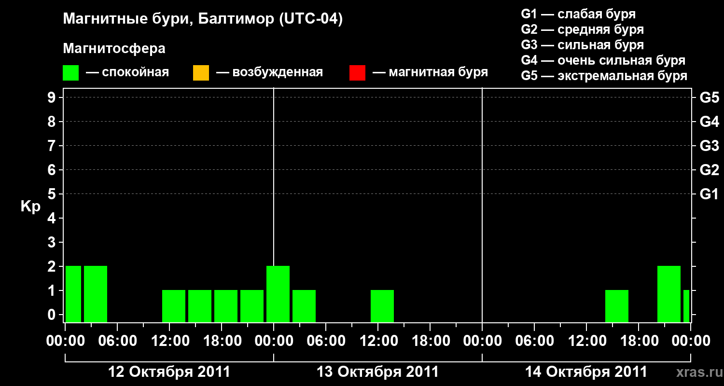Click the 12:00 time label for 14 October
Viewport: 724px width, 386px height.
[586, 341]
